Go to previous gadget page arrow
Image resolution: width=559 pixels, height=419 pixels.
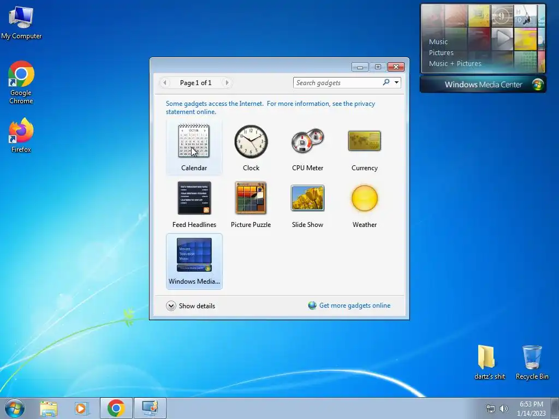[x=165, y=83]
